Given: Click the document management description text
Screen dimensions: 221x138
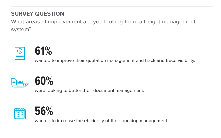Looking at the screenshot, I should [x=90, y=90].
